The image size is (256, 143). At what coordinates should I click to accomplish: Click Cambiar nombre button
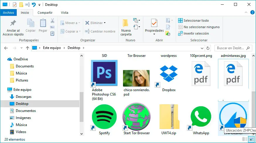100,31
